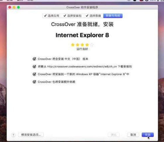Click the third yellow rating star
This screenshot has height=142, width=164.
pyautogui.click(x=82, y=45)
